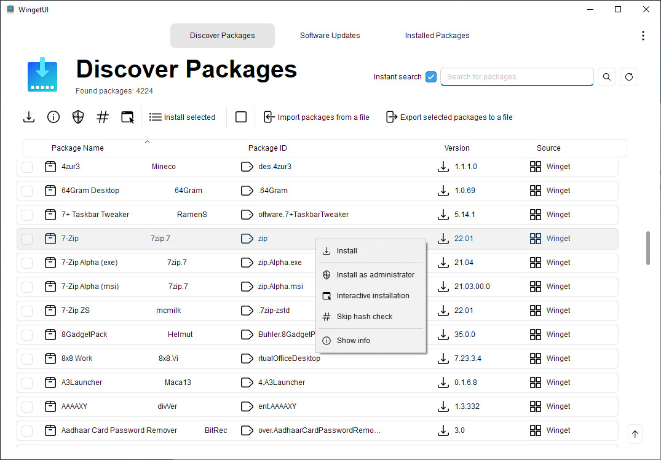Click the run as administrator shield icon
661x460 pixels.
(78, 117)
